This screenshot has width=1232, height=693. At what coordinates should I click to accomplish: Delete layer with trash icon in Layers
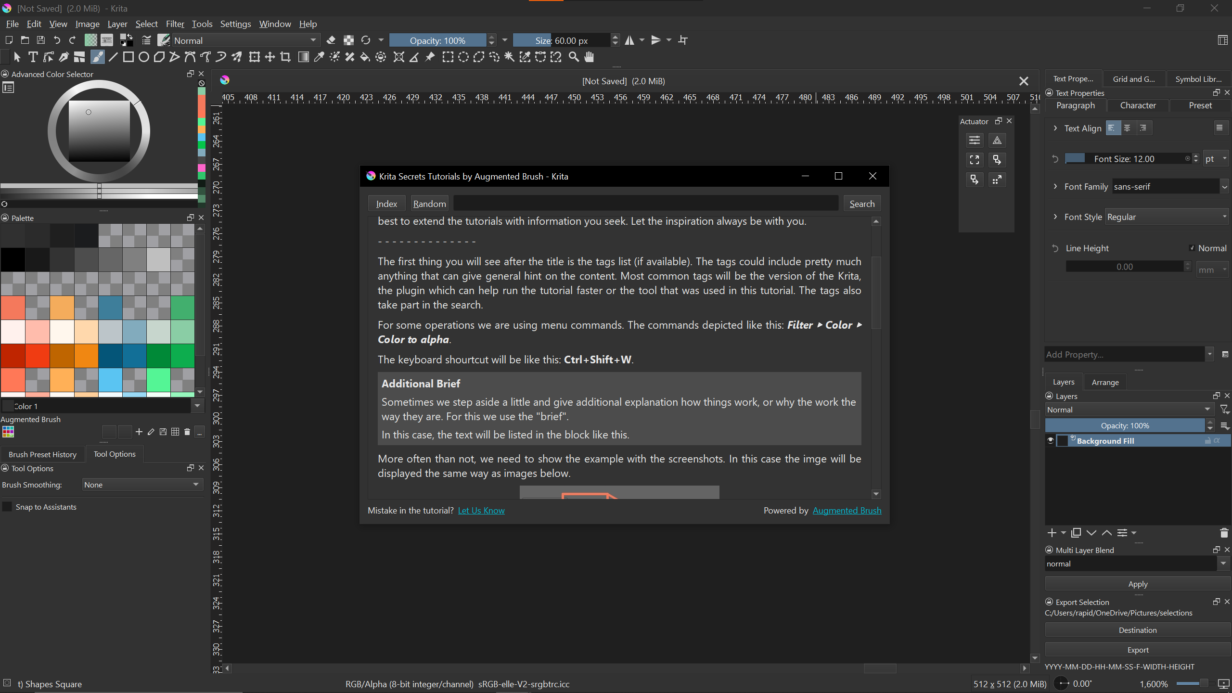[x=1224, y=533]
